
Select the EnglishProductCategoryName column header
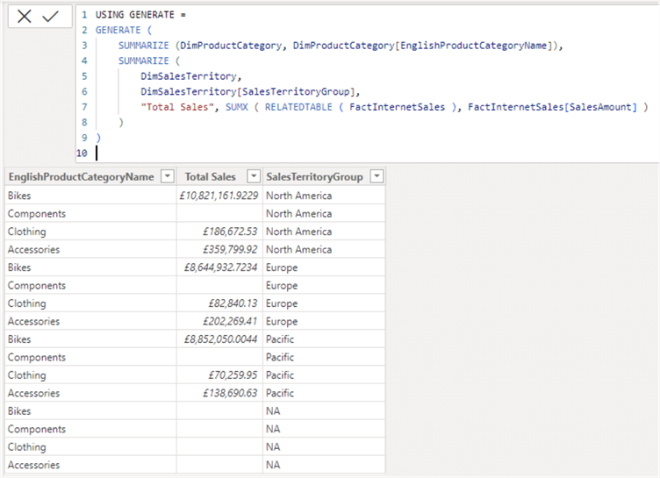coord(81,177)
